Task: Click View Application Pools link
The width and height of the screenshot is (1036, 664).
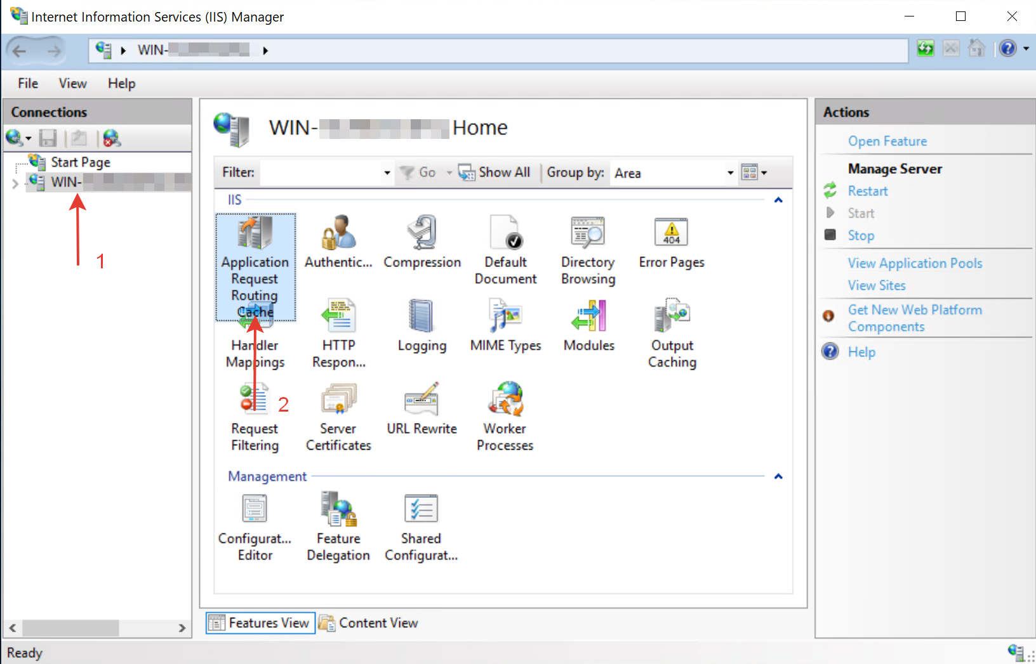Action: coord(915,263)
